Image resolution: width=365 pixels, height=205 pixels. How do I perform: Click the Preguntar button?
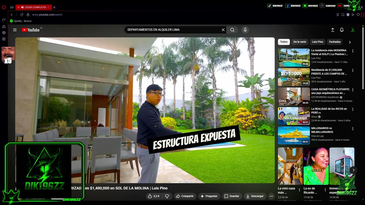point(209,196)
